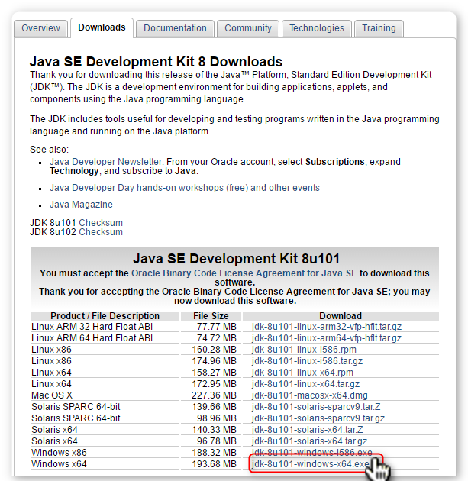
Task: Select the Java SE Development Kit 8u101 heading
Action: [236, 259]
